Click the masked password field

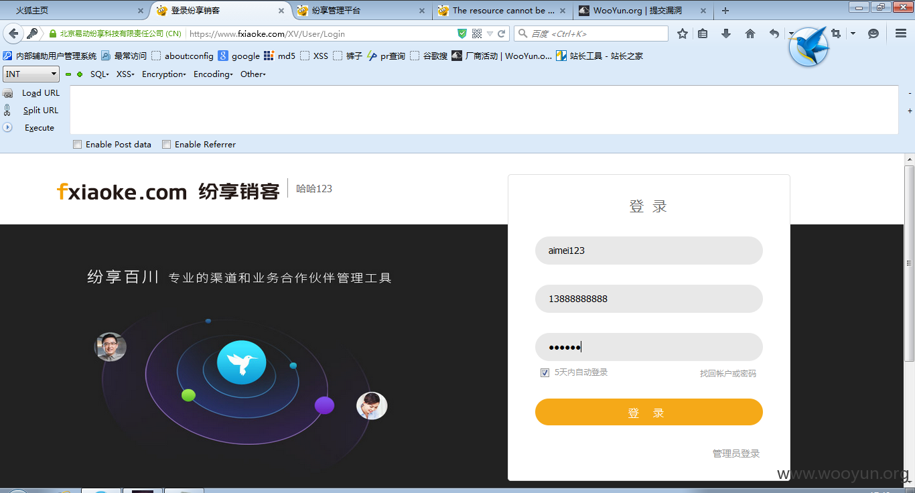[x=648, y=347]
